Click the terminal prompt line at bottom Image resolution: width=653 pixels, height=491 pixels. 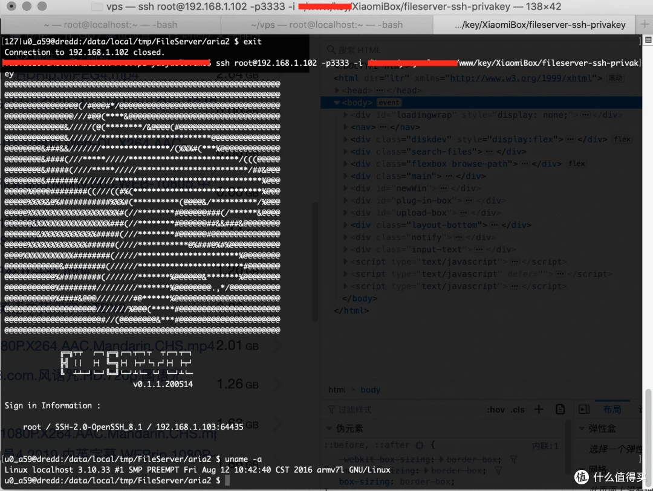[117, 481]
